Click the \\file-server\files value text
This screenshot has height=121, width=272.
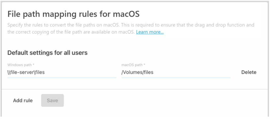[26, 72]
